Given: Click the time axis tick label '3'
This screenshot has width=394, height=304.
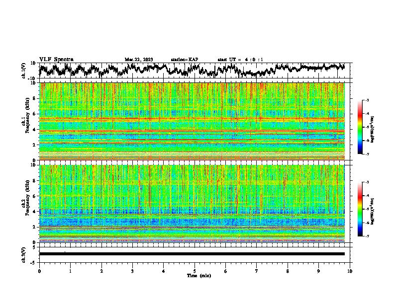Looking at the screenshot, I should point(132,271).
